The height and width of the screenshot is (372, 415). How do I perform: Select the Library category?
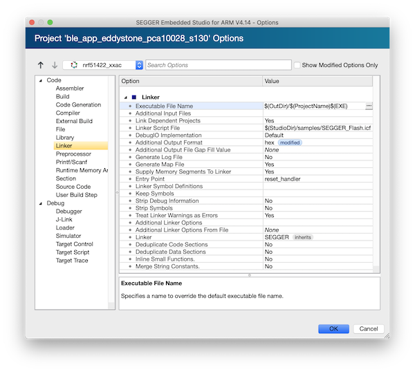65,138
